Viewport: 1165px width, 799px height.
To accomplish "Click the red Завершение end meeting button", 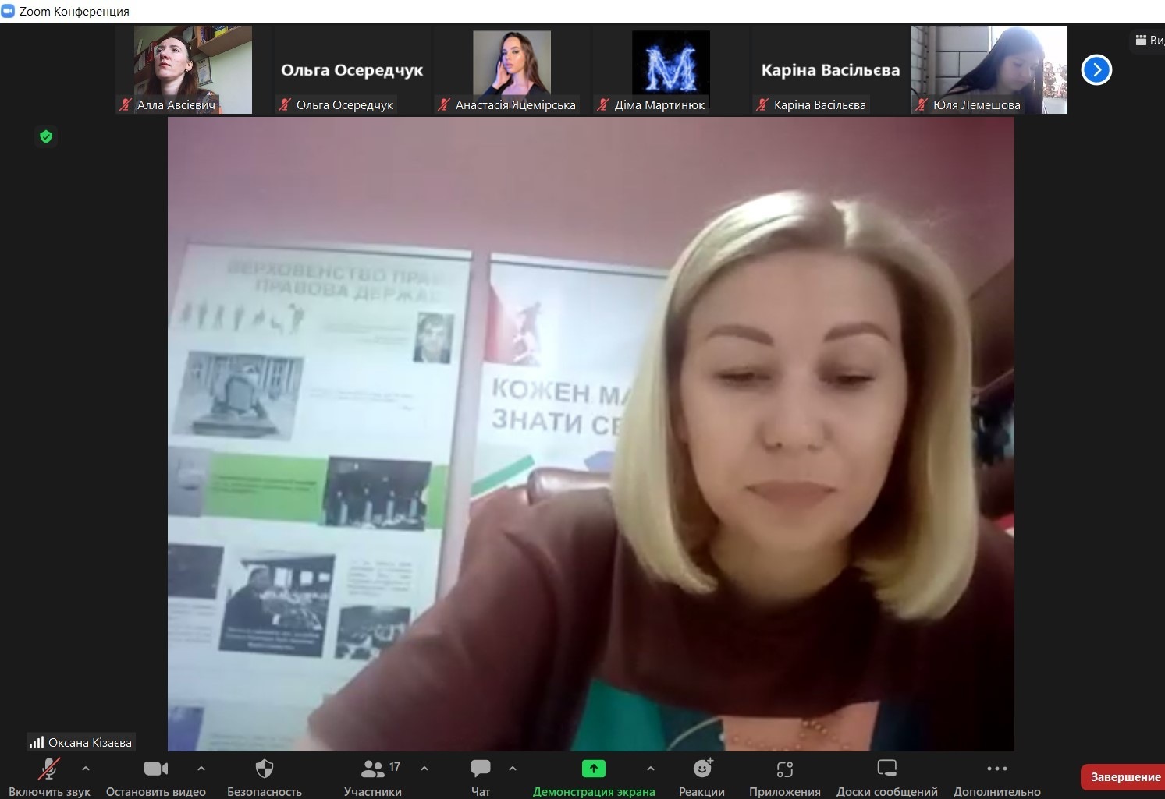I will coord(1124,777).
